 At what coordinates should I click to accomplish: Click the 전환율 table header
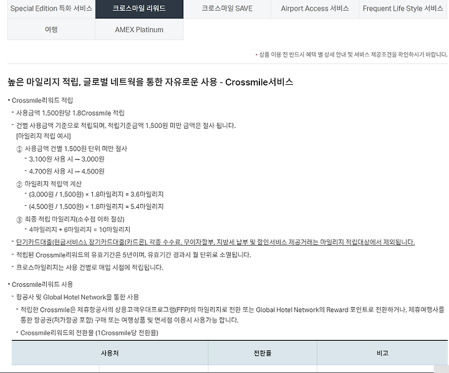point(263,353)
